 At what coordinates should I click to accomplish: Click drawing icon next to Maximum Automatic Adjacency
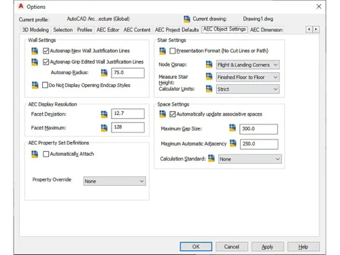233,143
